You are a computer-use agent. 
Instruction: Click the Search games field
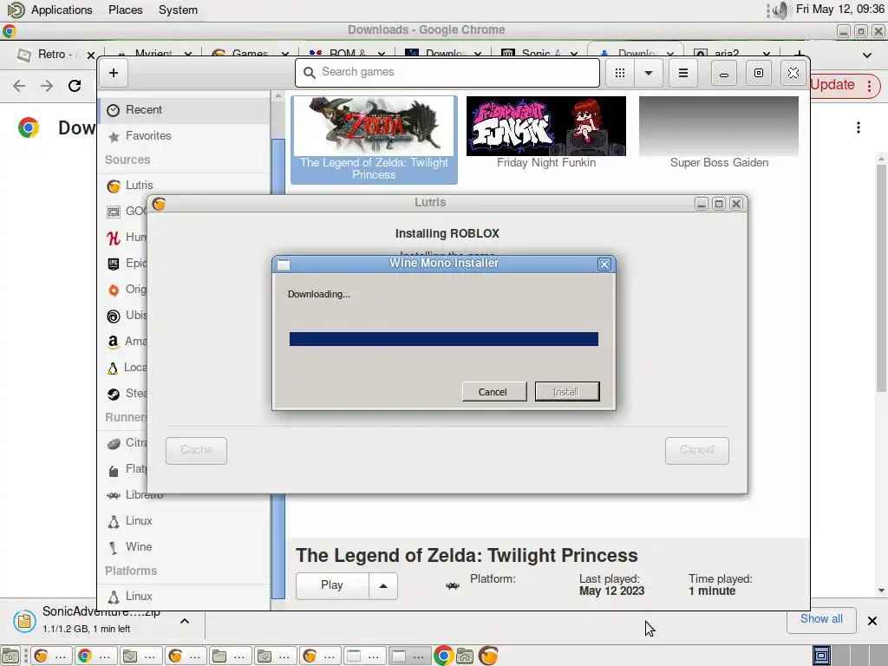pyautogui.click(x=447, y=73)
